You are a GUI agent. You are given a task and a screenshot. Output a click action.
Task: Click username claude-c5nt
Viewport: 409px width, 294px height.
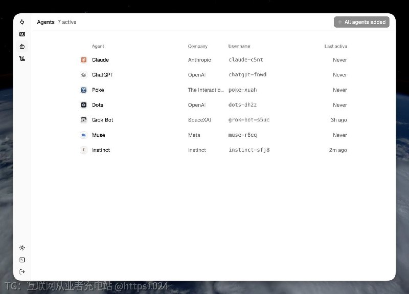click(246, 60)
